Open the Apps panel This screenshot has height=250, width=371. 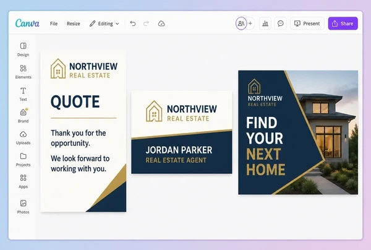click(x=23, y=181)
